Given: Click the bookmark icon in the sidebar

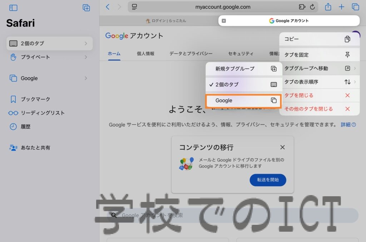Looking at the screenshot, I should click(x=13, y=99).
